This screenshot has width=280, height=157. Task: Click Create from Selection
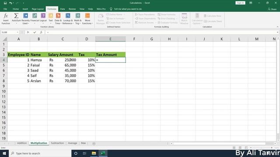point(118,23)
